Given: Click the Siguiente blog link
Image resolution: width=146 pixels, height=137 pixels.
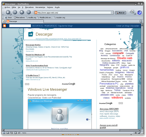Looking at the screenshot, I should coord(65,26).
